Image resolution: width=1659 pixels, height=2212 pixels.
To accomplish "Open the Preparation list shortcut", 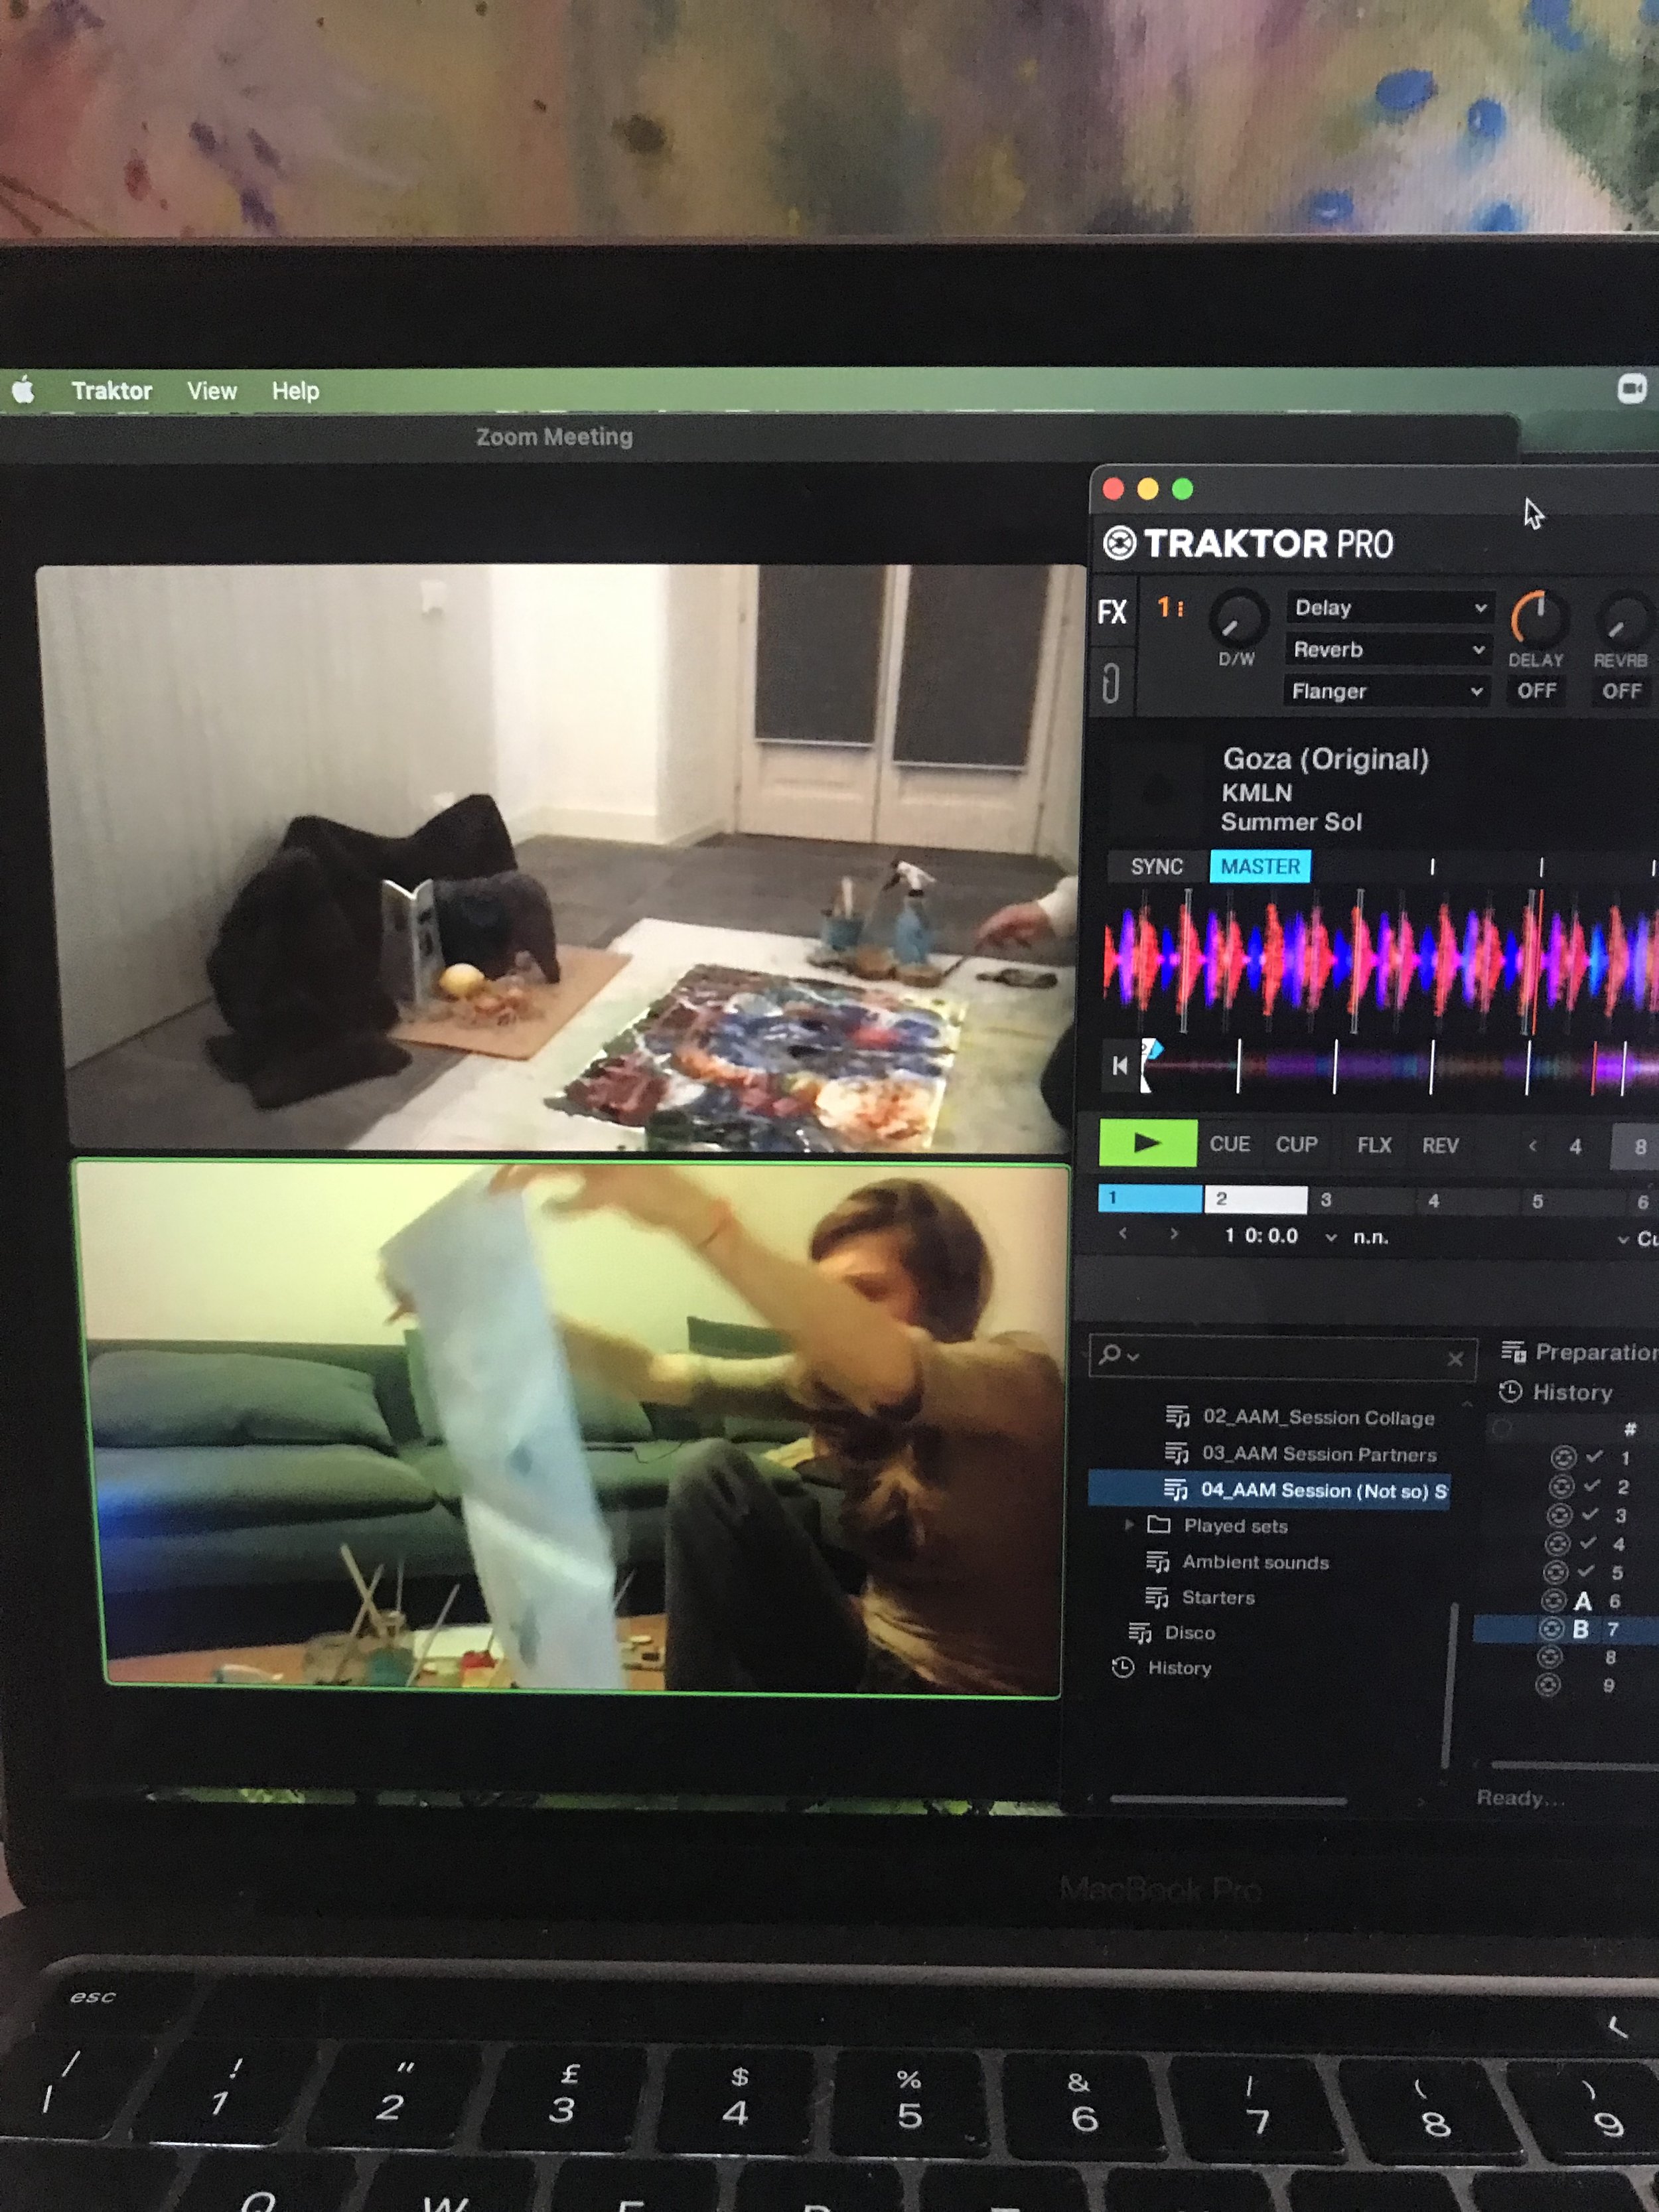I will tap(1580, 1353).
